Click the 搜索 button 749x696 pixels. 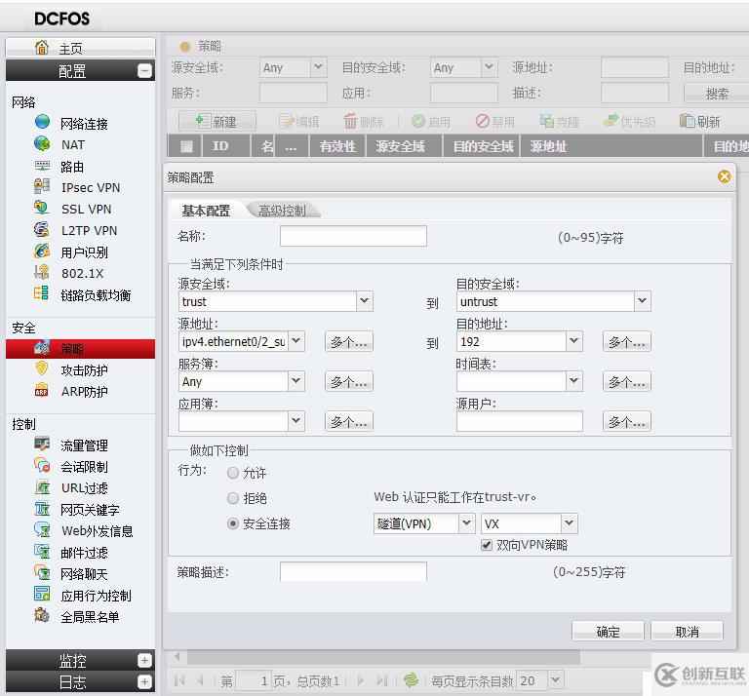[x=717, y=93]
